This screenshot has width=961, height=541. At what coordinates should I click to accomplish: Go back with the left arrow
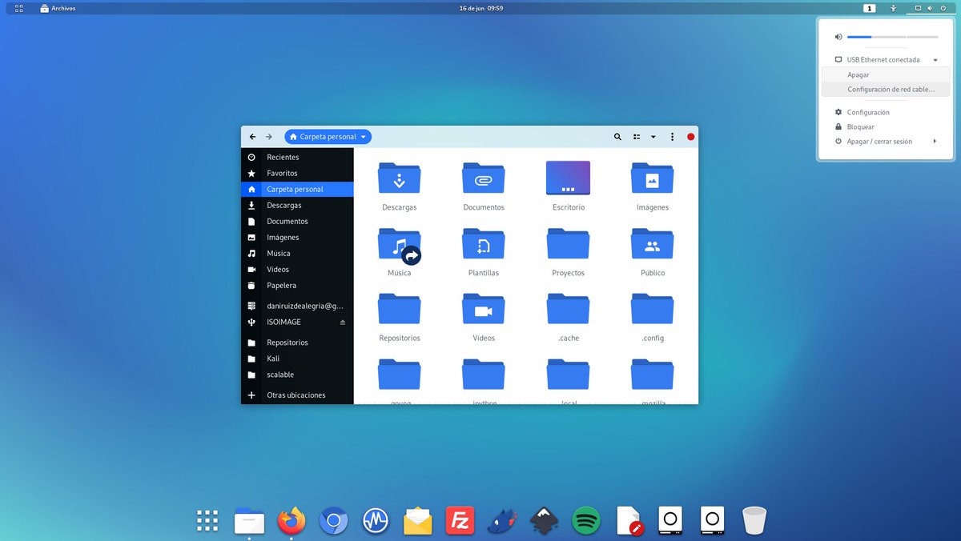(252, 137)
